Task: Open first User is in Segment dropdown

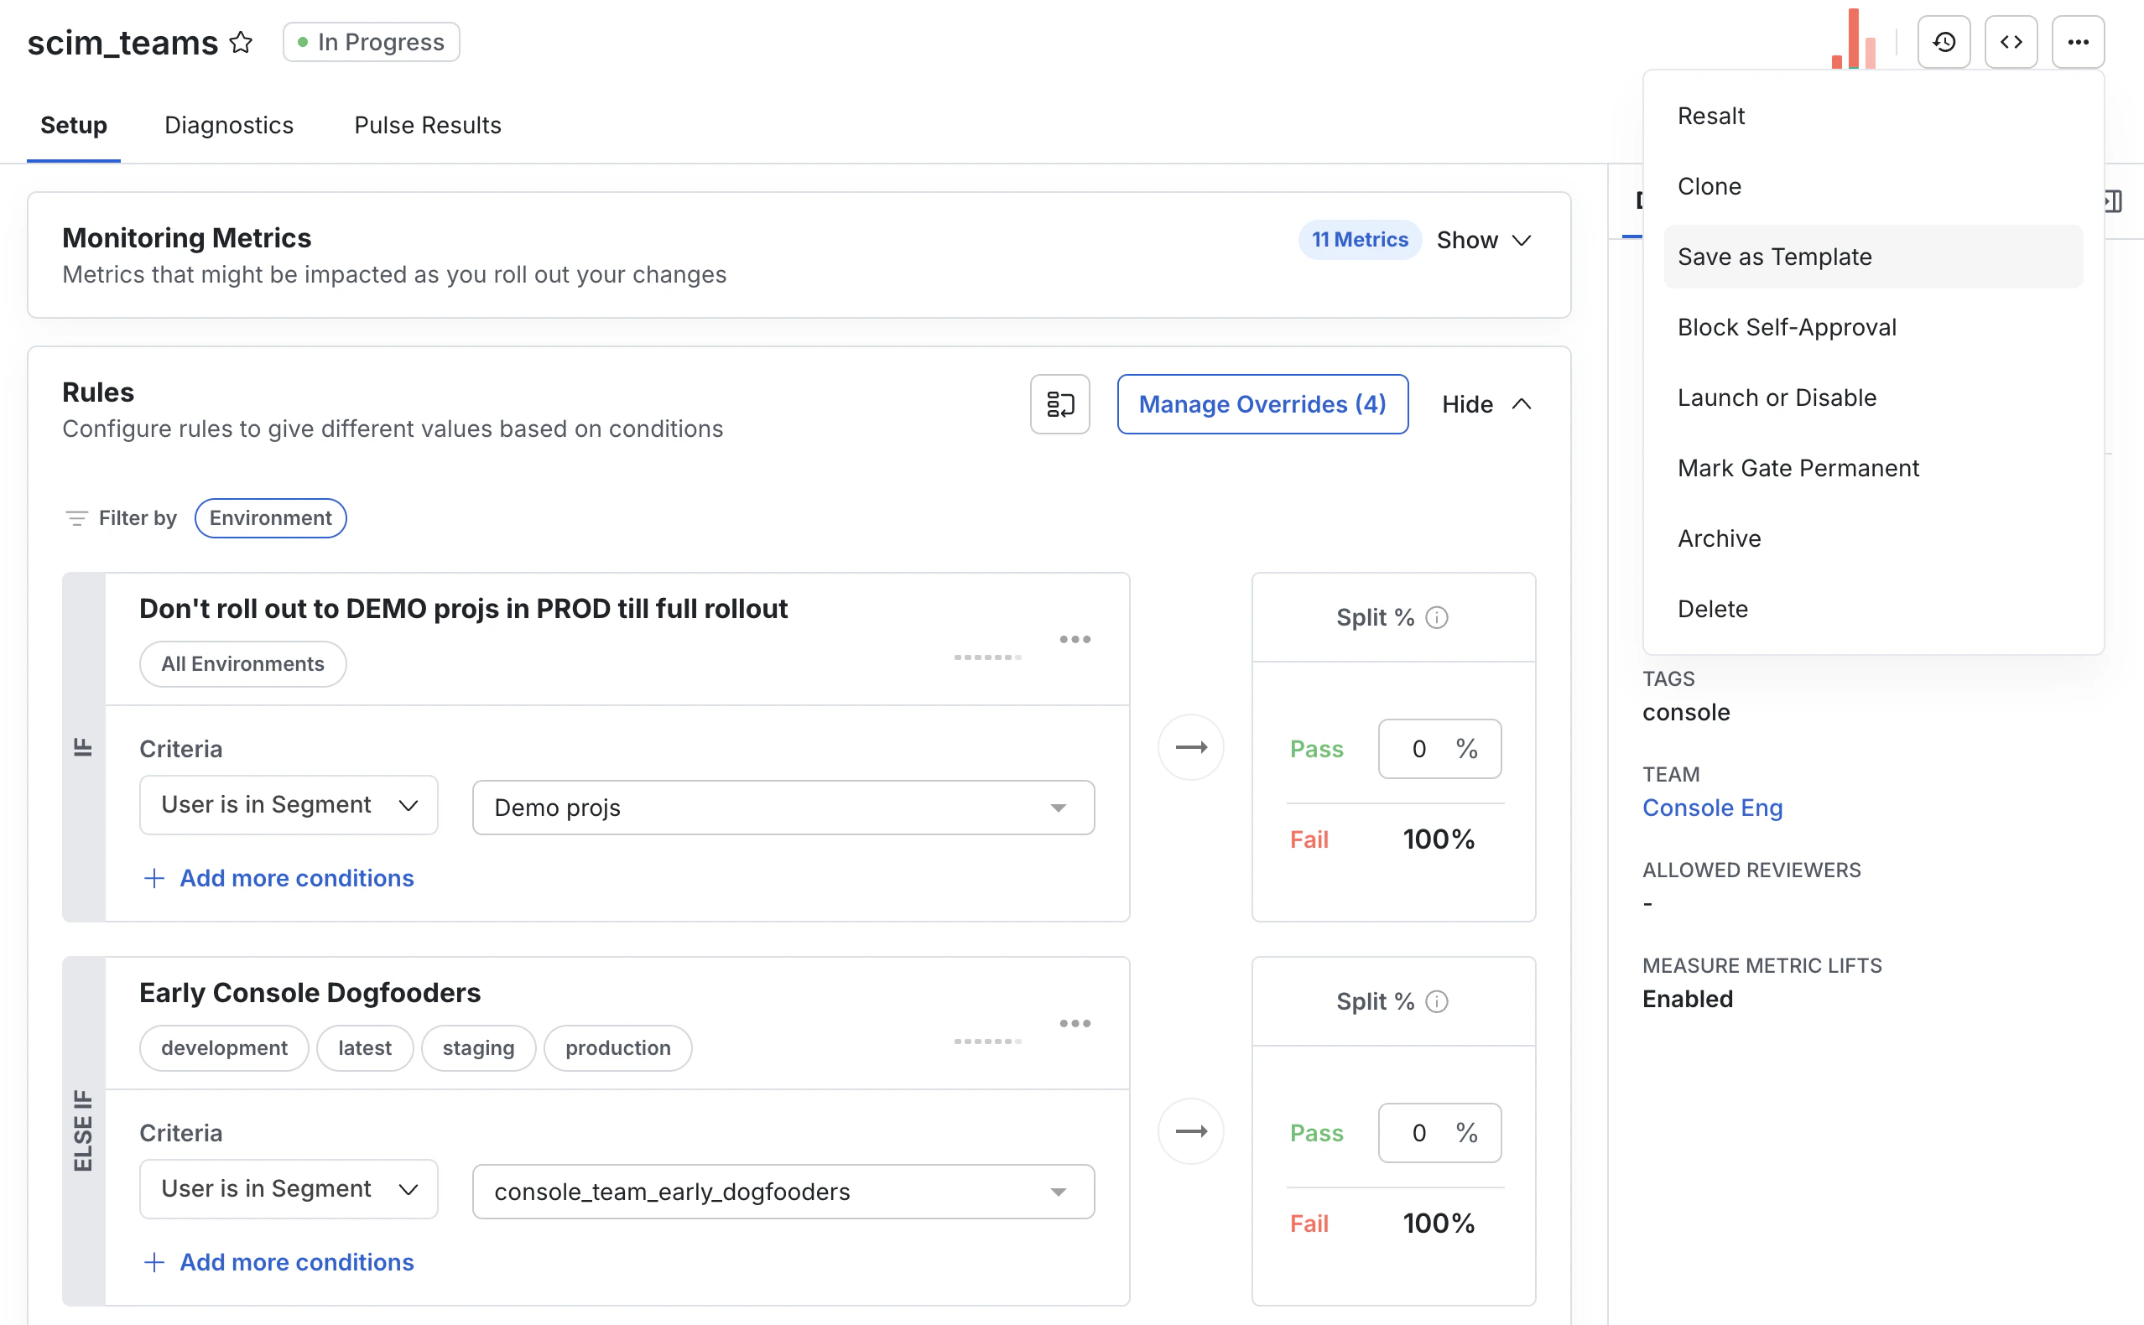Action: pyautogui.click(x=289, y=804)
